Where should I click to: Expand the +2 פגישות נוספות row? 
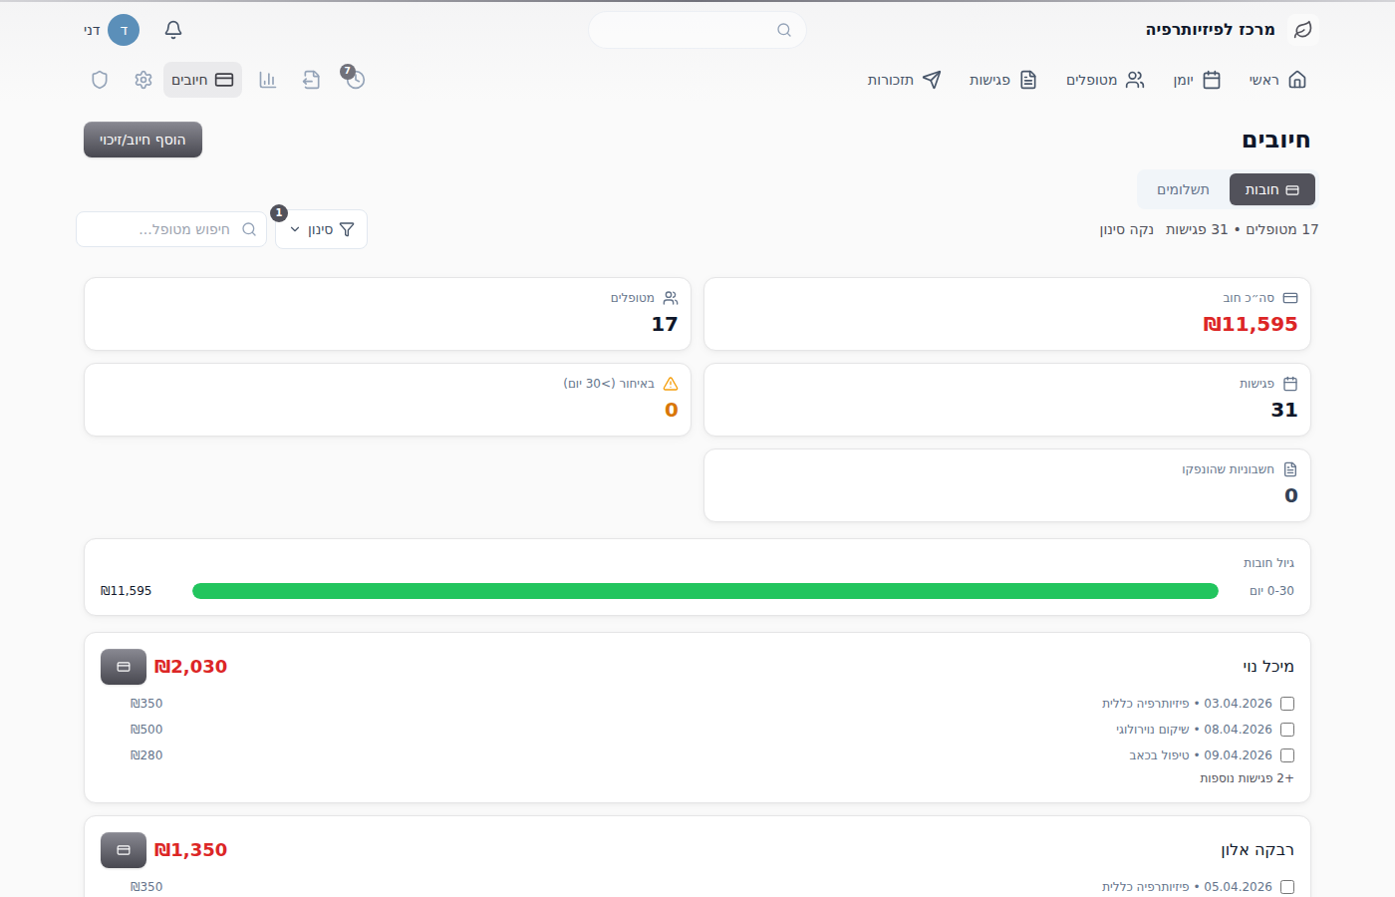coord(1247,778)
